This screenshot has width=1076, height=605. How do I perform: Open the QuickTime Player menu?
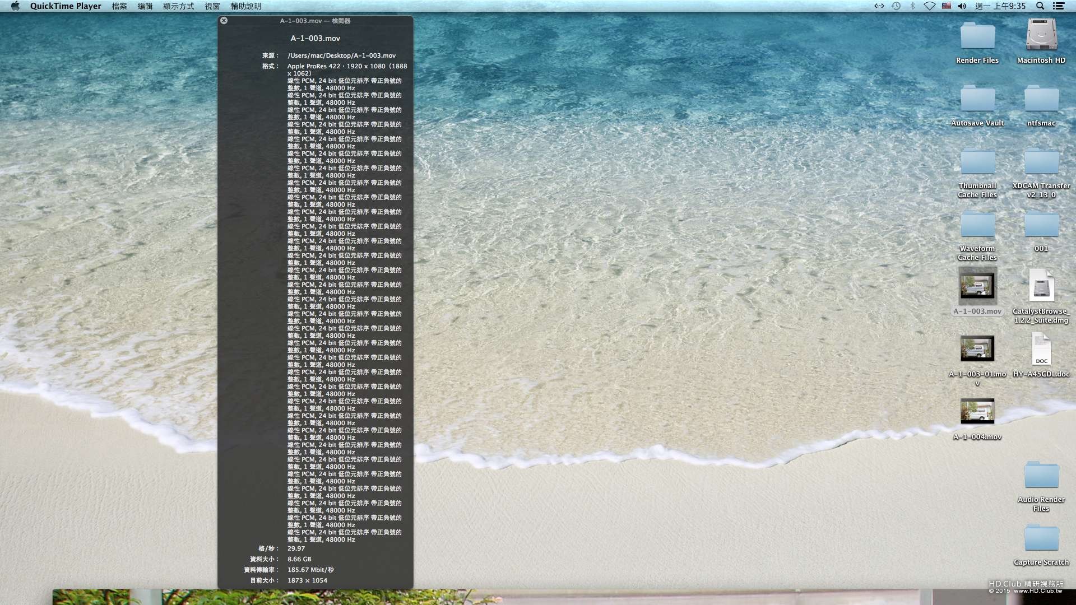(66, 6)
